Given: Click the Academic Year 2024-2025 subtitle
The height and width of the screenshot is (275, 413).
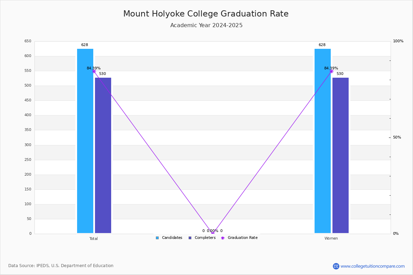Looking at the screenshot, I should click(206, 25).
